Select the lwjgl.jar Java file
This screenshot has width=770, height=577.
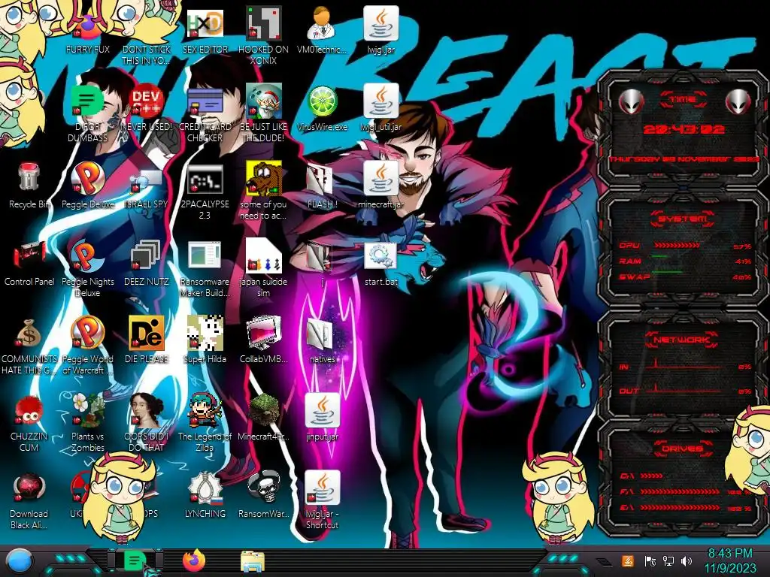(380, 23)
